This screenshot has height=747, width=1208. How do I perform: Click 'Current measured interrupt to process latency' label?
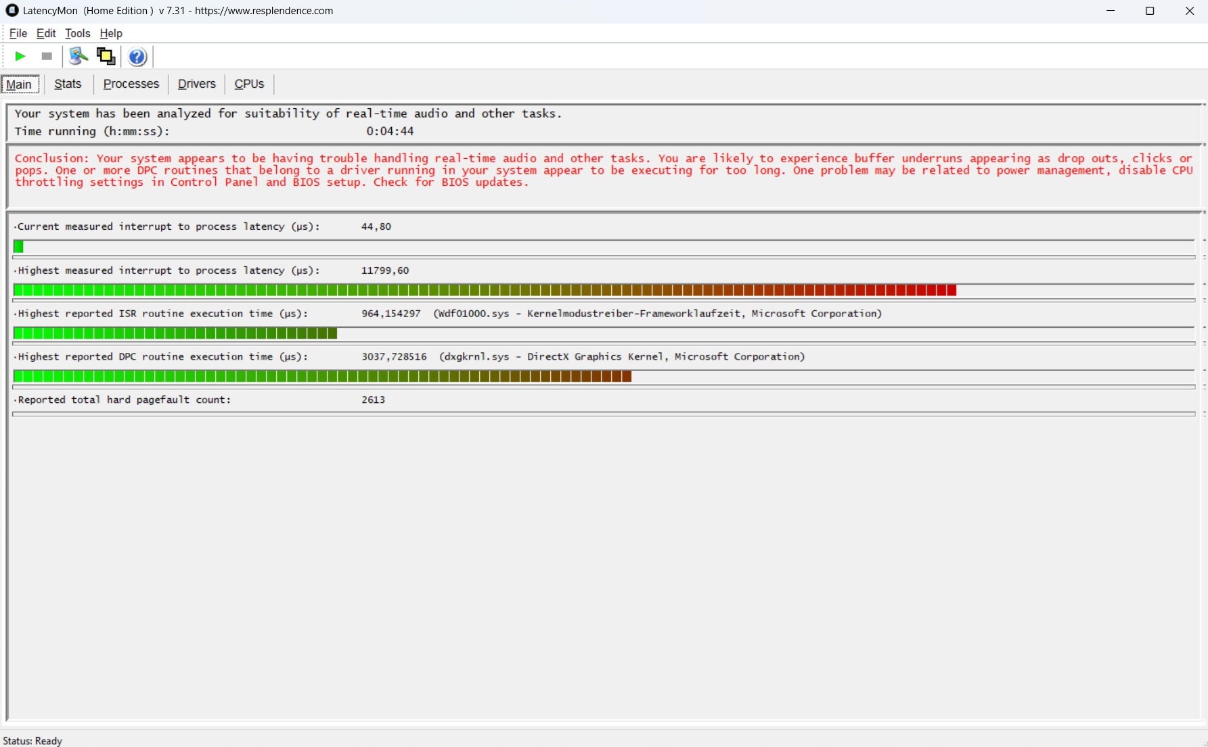168,226
